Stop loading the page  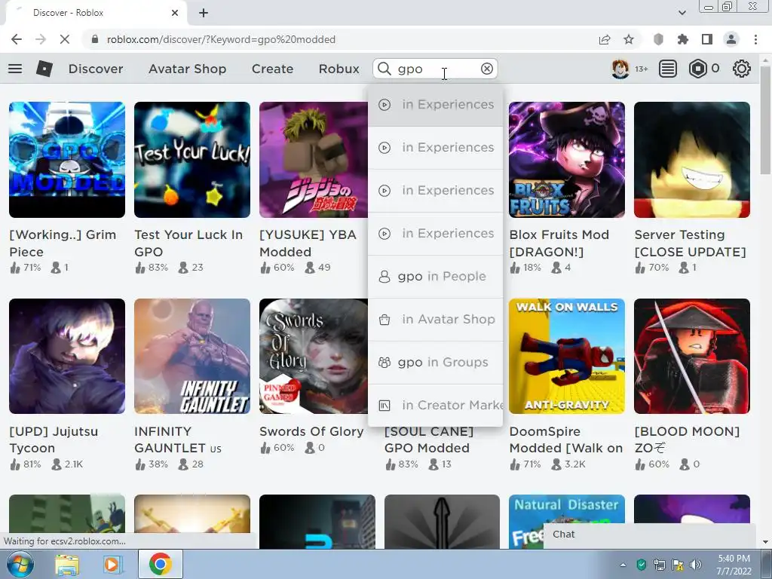pos(65,39)
